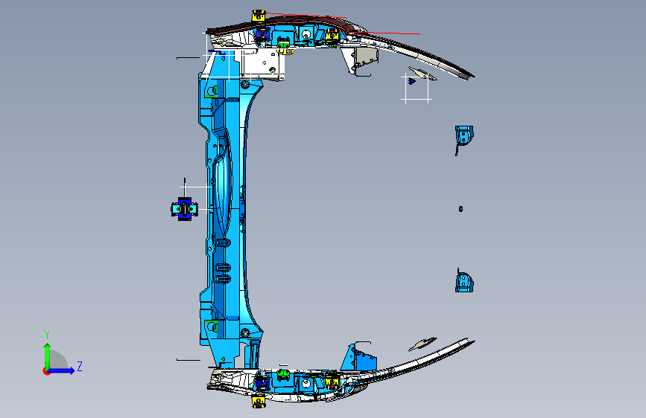Screen dimensions: 646x418
Task: Select the yellow clip below the lower rail
Action: click(x=259, y=401)
